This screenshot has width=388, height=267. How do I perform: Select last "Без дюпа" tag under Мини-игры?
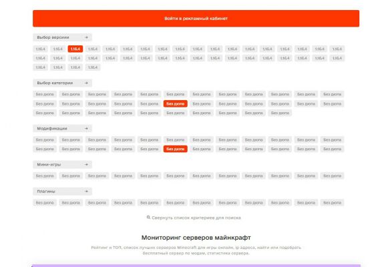tap(332, 176)
